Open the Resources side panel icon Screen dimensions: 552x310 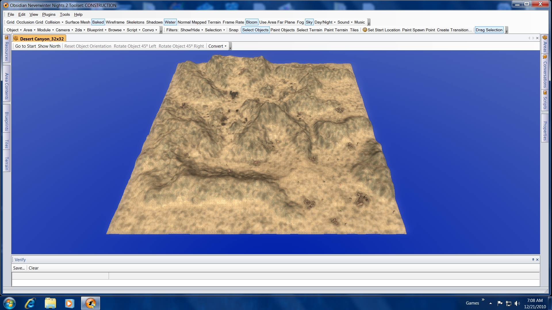coord(6,38)
